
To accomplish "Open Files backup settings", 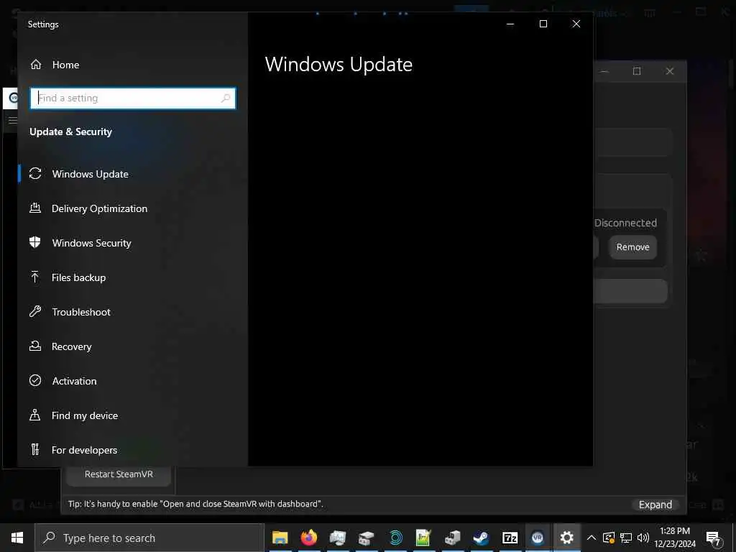I will click(x=78, y=277).
